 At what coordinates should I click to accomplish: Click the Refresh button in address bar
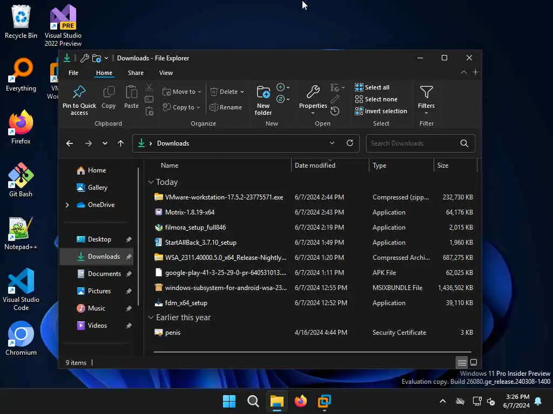point(350,143)
